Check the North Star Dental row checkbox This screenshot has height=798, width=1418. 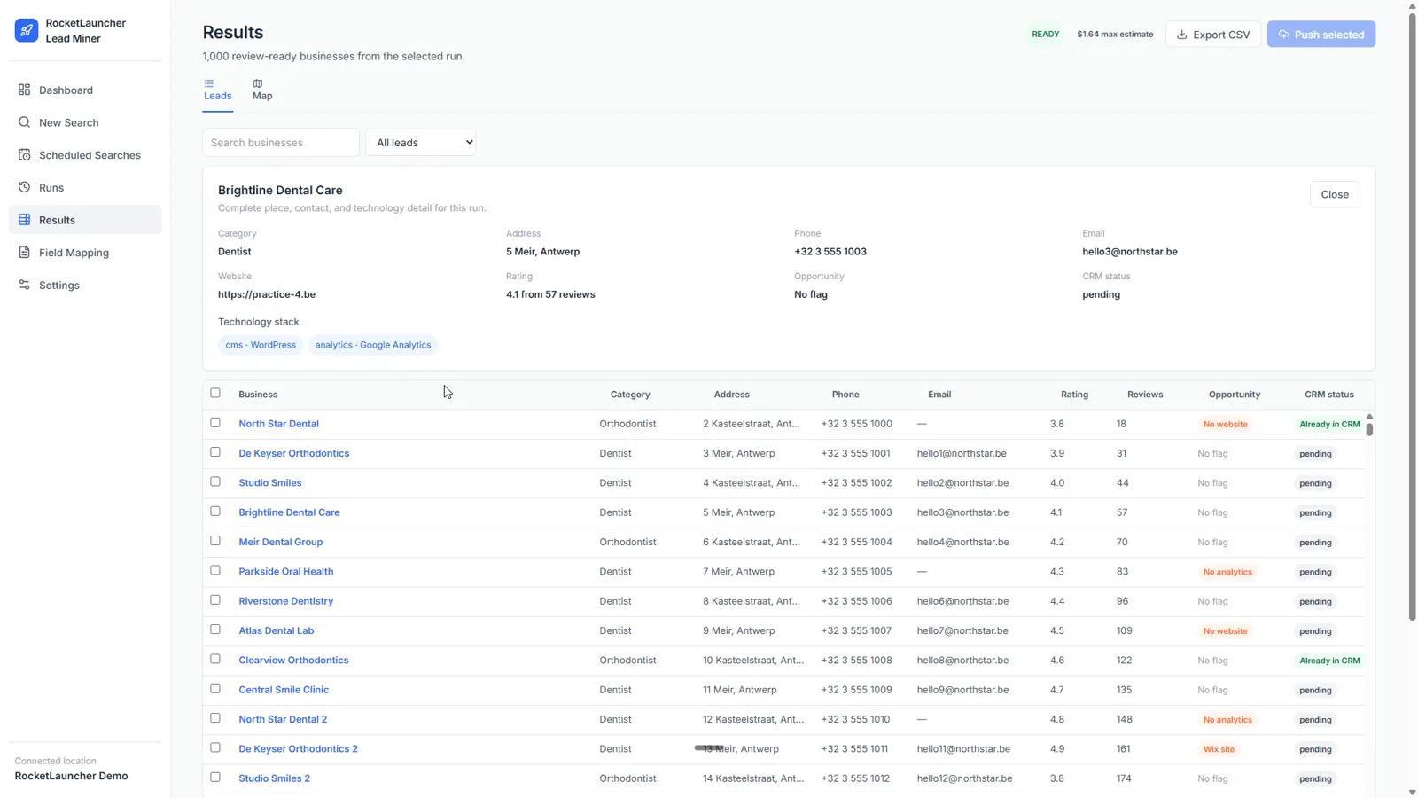coord(215,423)
